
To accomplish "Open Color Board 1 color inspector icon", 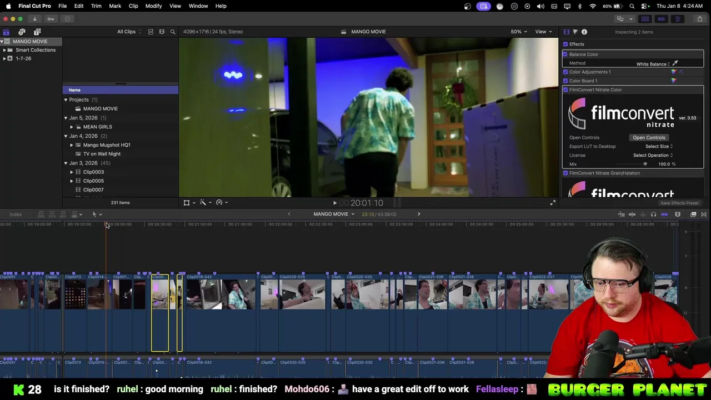I will point(674,81).
